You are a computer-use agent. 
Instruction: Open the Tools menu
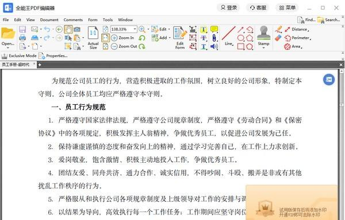[x=108, y=19]
